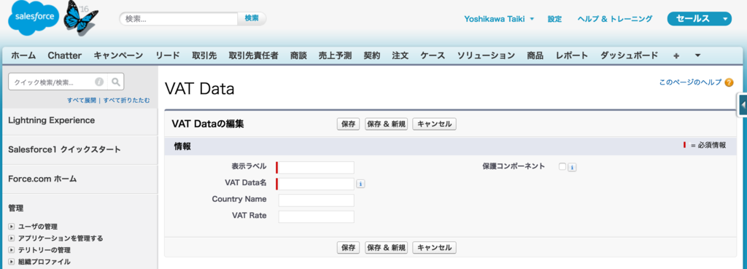Click the quick find magnifier icon
This screenshot has width=747, height=269.
point(115,82)
